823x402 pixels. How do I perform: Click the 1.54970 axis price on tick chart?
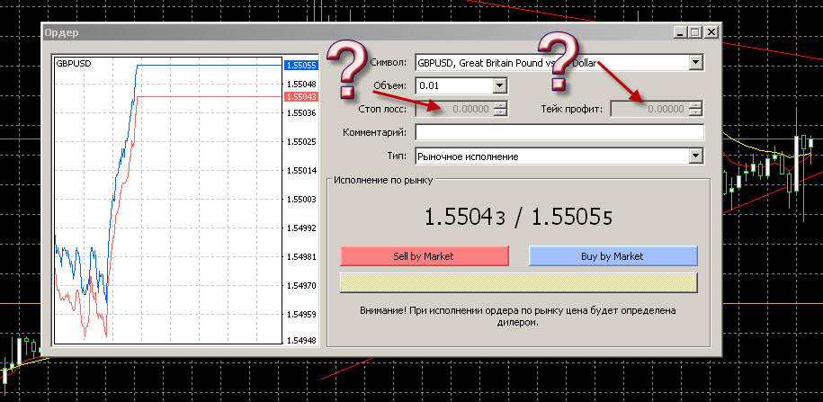pyautogui.click(x=301, y=286)
